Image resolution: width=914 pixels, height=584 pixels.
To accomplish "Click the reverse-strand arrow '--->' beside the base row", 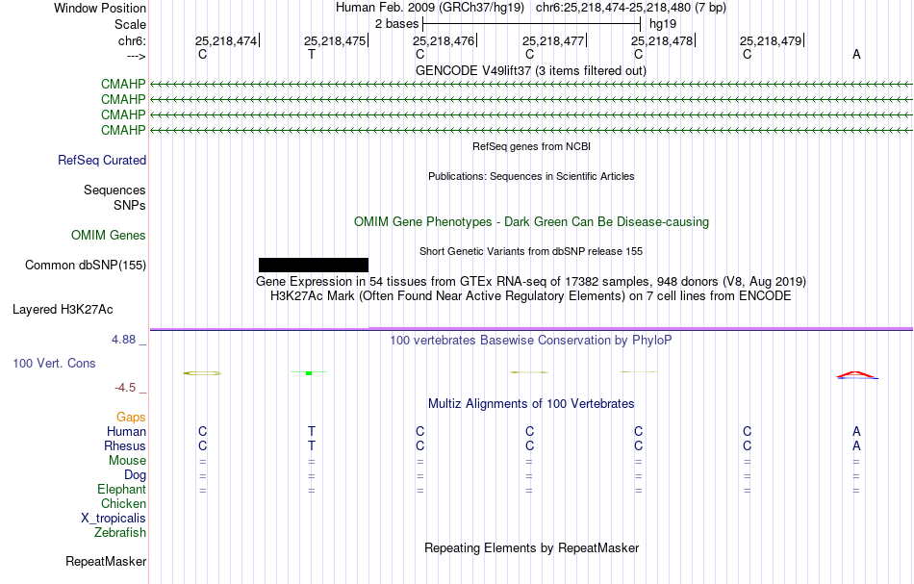I will [137, 56].
